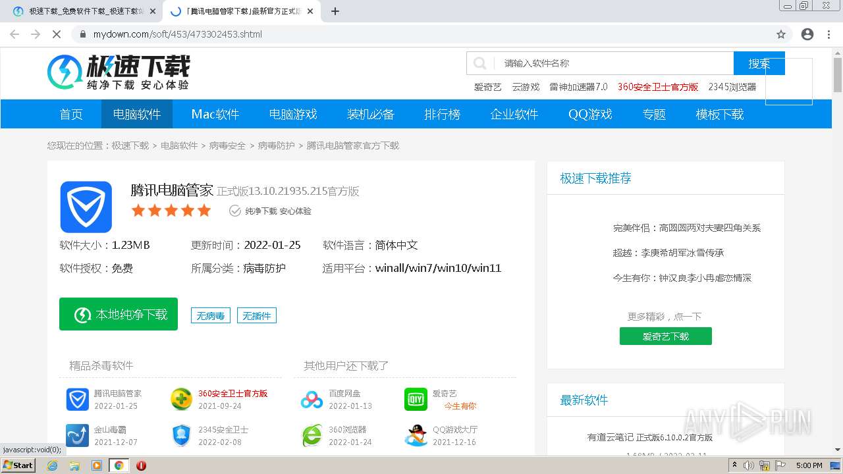Open Internet Explorer in the taskbar
Screen dimensions: 843x474
coord(53,465)
